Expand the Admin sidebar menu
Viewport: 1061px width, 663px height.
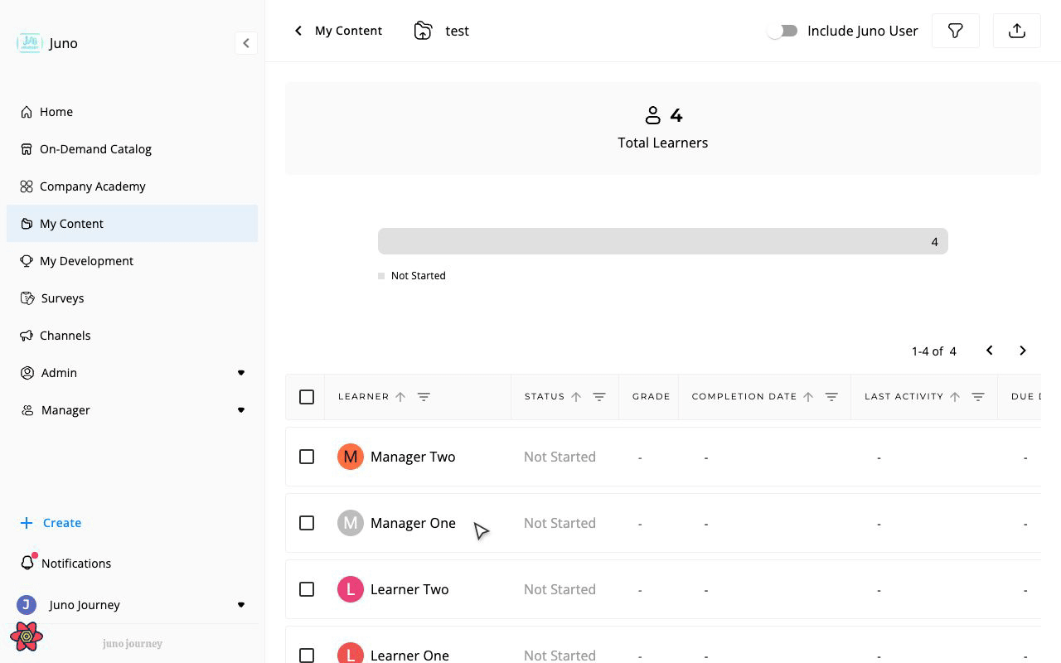click(59, 373)
